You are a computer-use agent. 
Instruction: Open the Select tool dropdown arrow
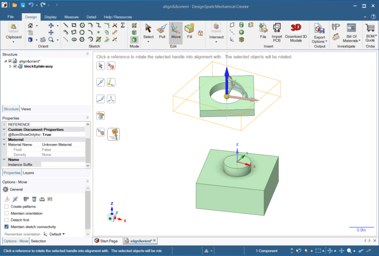pos(148,42)
